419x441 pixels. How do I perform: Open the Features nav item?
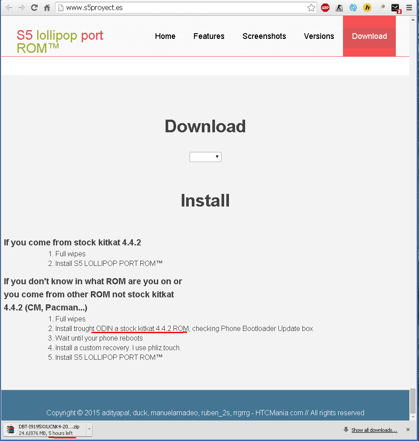(209, 36)
